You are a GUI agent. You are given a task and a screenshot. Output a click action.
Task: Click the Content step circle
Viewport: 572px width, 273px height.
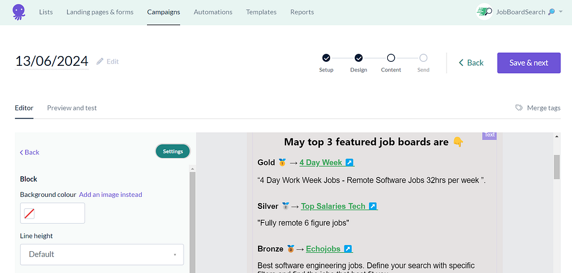tap(391, 58)
